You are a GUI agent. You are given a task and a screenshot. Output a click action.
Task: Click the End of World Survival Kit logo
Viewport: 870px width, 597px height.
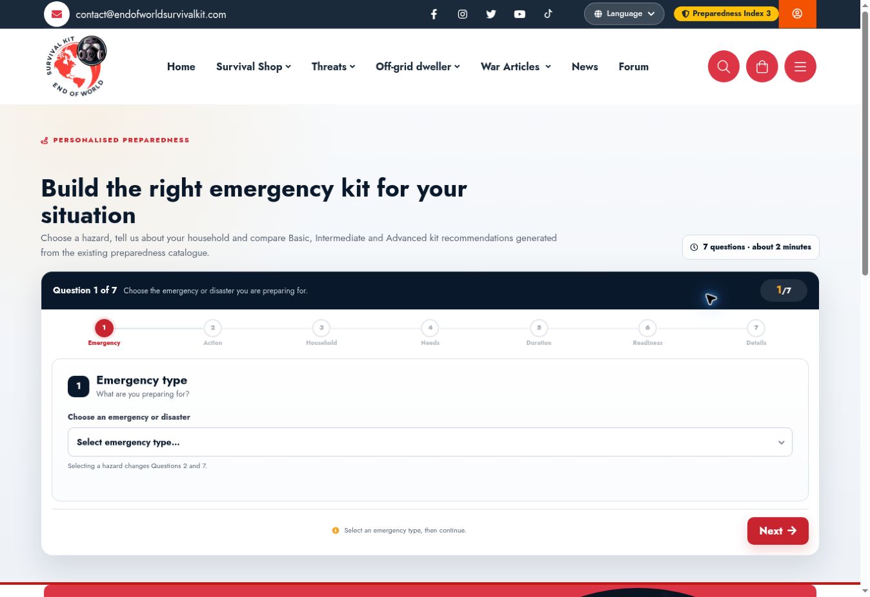pos(76,66)
